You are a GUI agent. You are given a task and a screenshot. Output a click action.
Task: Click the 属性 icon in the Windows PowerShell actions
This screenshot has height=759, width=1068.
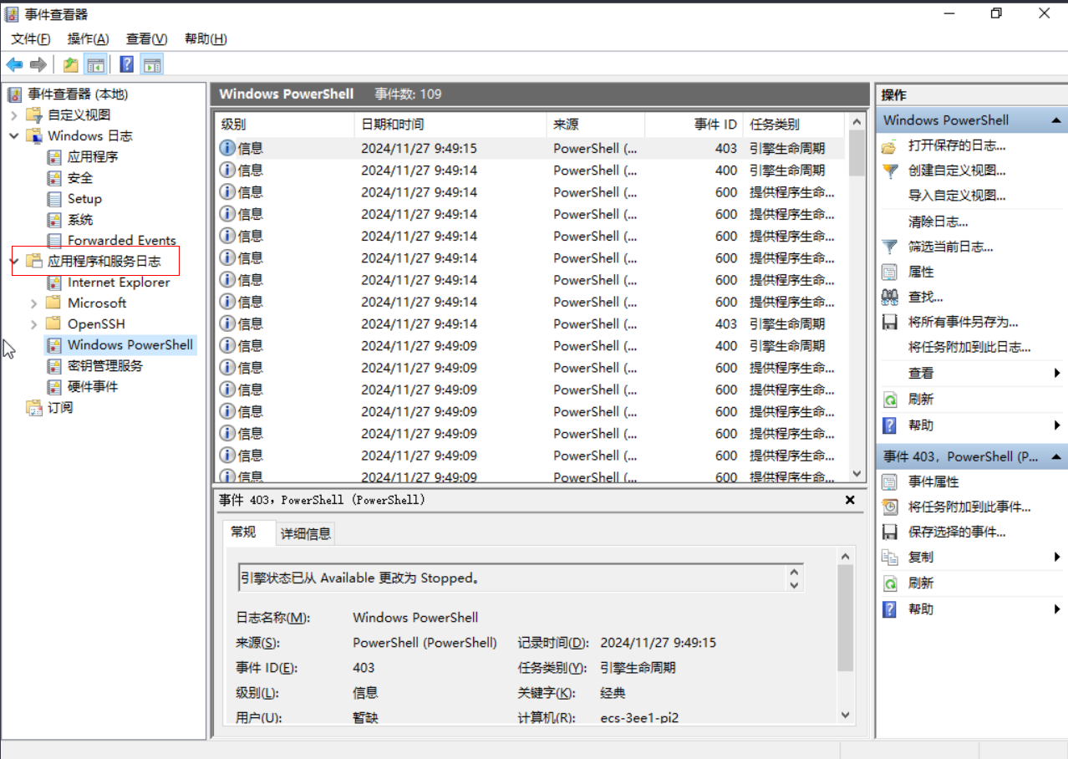[890, 272]
